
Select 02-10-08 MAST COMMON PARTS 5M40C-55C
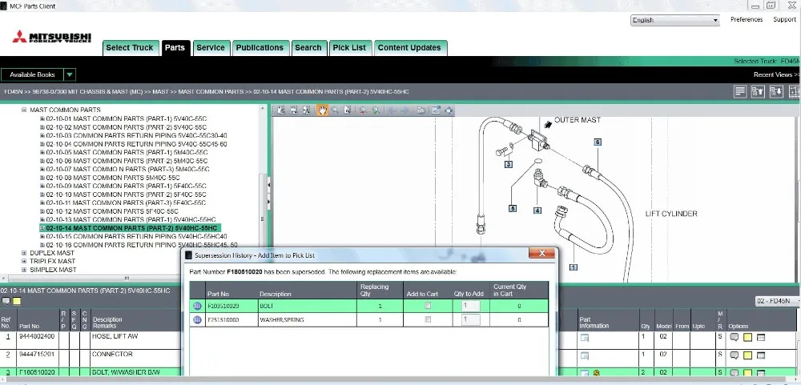[x=113, y=178]
